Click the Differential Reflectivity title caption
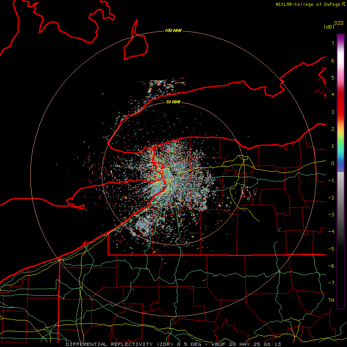The height and width of the screenshot is (347, 347). click(173, 344)
